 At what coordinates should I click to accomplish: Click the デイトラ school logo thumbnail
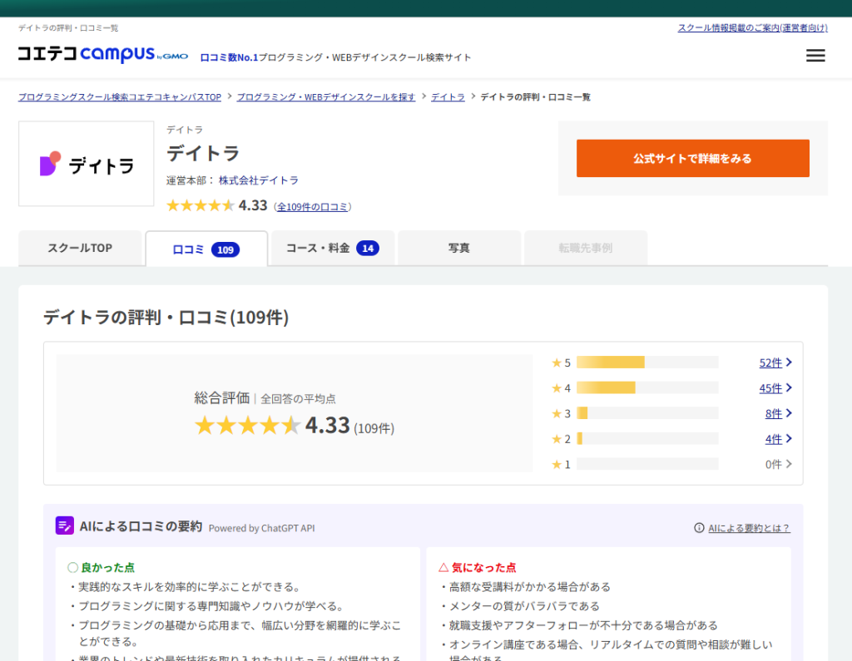pyautogui.click(x=87, y=164)
